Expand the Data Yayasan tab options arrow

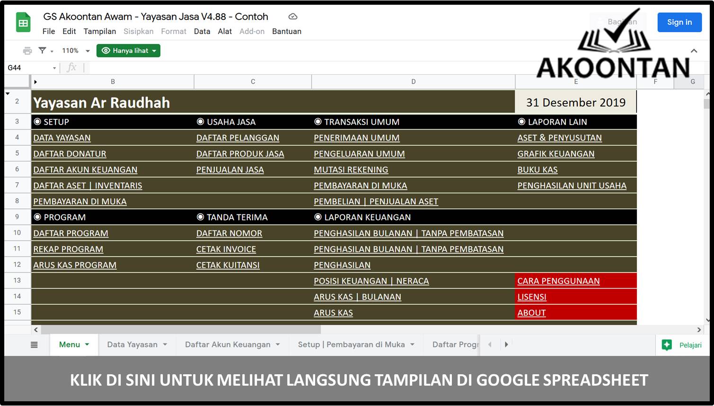(165, 344)
